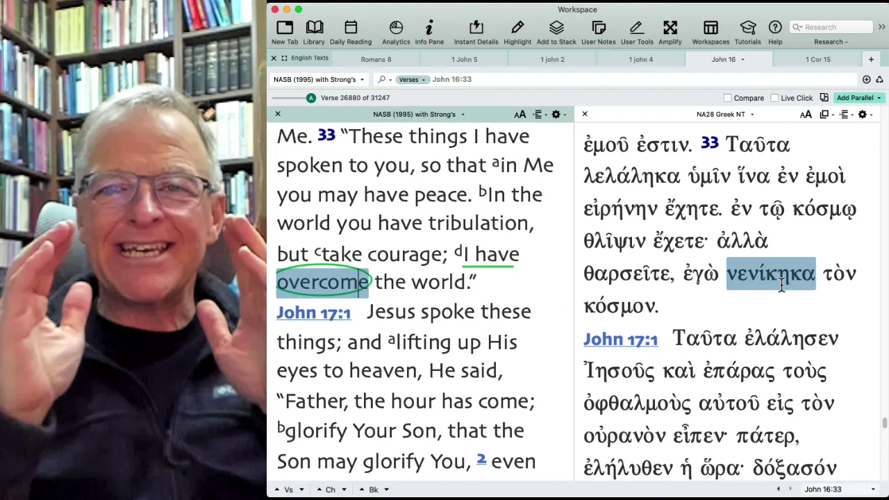This screenshot has width=889, height=500.
Task: Open User Tools
Action: coord(637,33)
